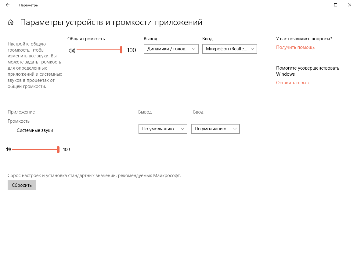Open system sounds output dropdown По умолчанию

[x=163, y=129]
